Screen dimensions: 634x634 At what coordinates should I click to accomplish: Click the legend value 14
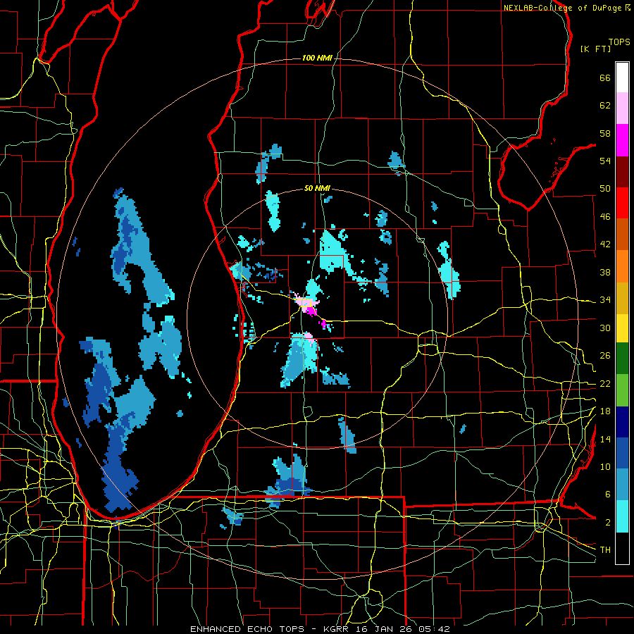[605, 439]
